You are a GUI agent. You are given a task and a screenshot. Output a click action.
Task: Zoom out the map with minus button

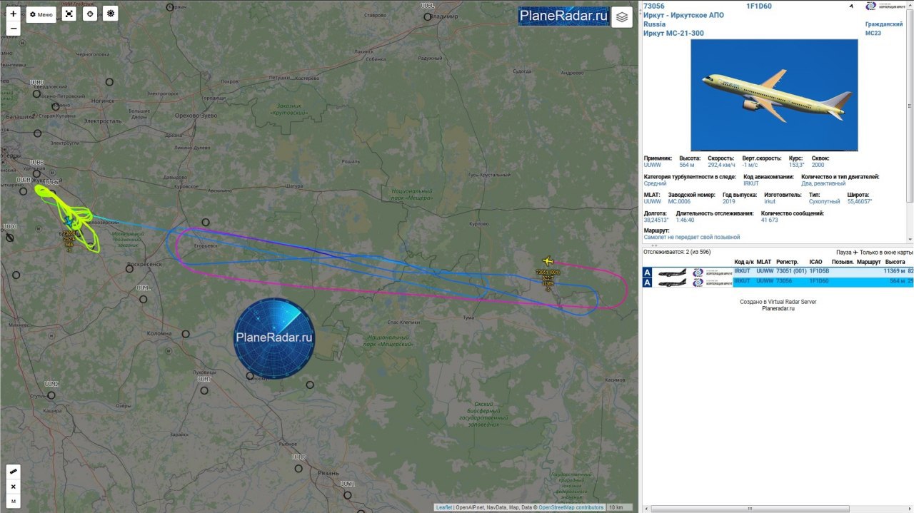pos(14,29)
